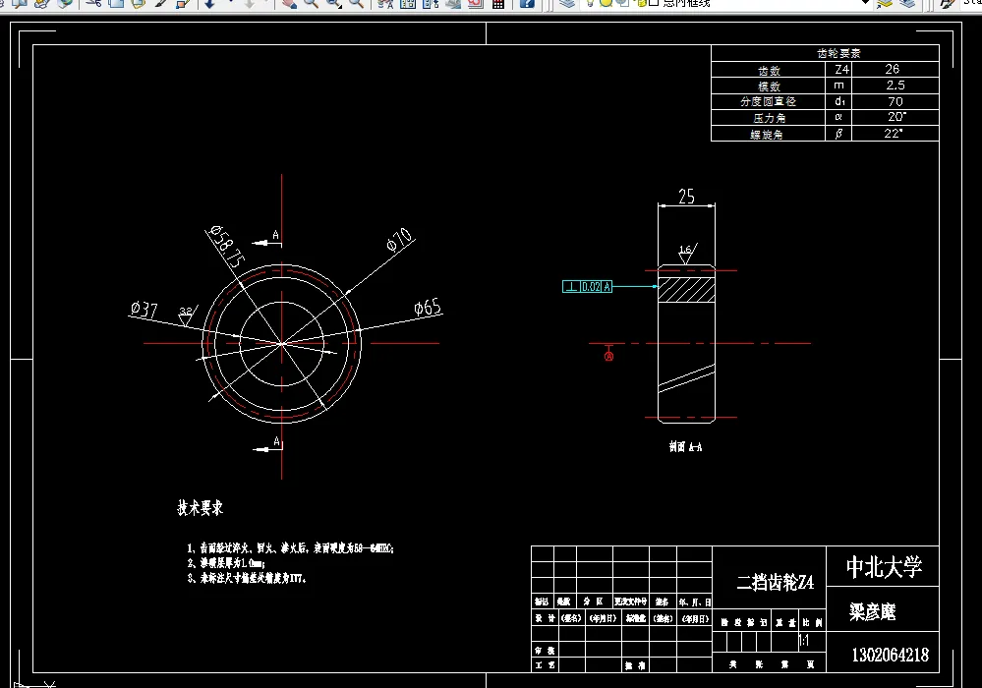Select the '批准' title block cell
982x688 pixels.
(x=634, y=665)
